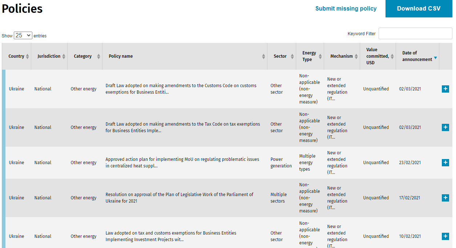Expand the 23/02/2021 action plan row
Screen dimensions: 456x248
[x=445, y=163]
